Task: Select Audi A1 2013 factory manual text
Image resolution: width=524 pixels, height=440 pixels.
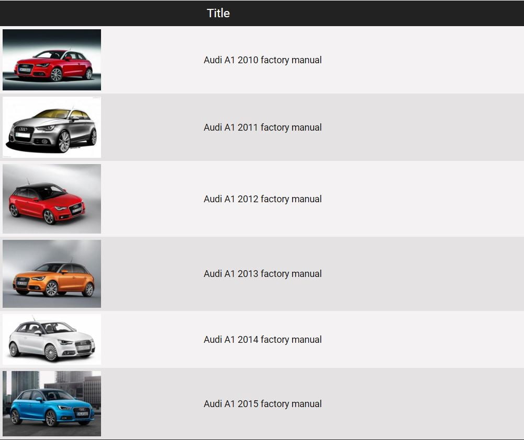Action: pos(262,274)
